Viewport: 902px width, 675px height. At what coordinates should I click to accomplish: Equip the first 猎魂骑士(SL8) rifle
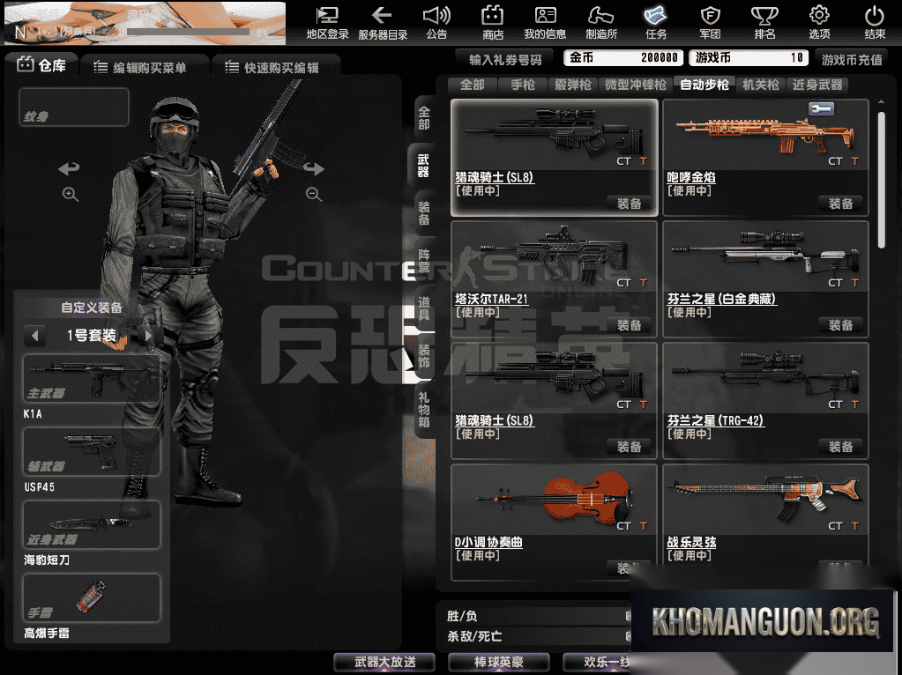(x=629, y=204)
